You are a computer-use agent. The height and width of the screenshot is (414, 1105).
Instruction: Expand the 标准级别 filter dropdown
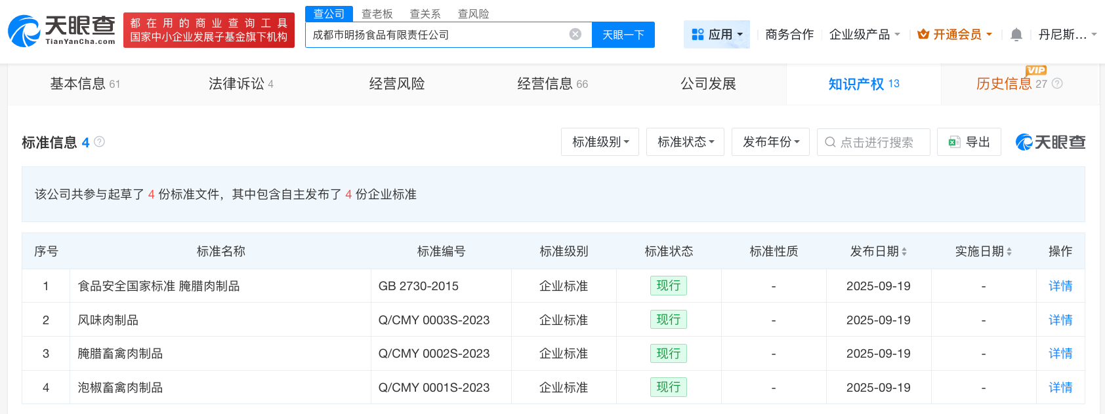point(600,141)
